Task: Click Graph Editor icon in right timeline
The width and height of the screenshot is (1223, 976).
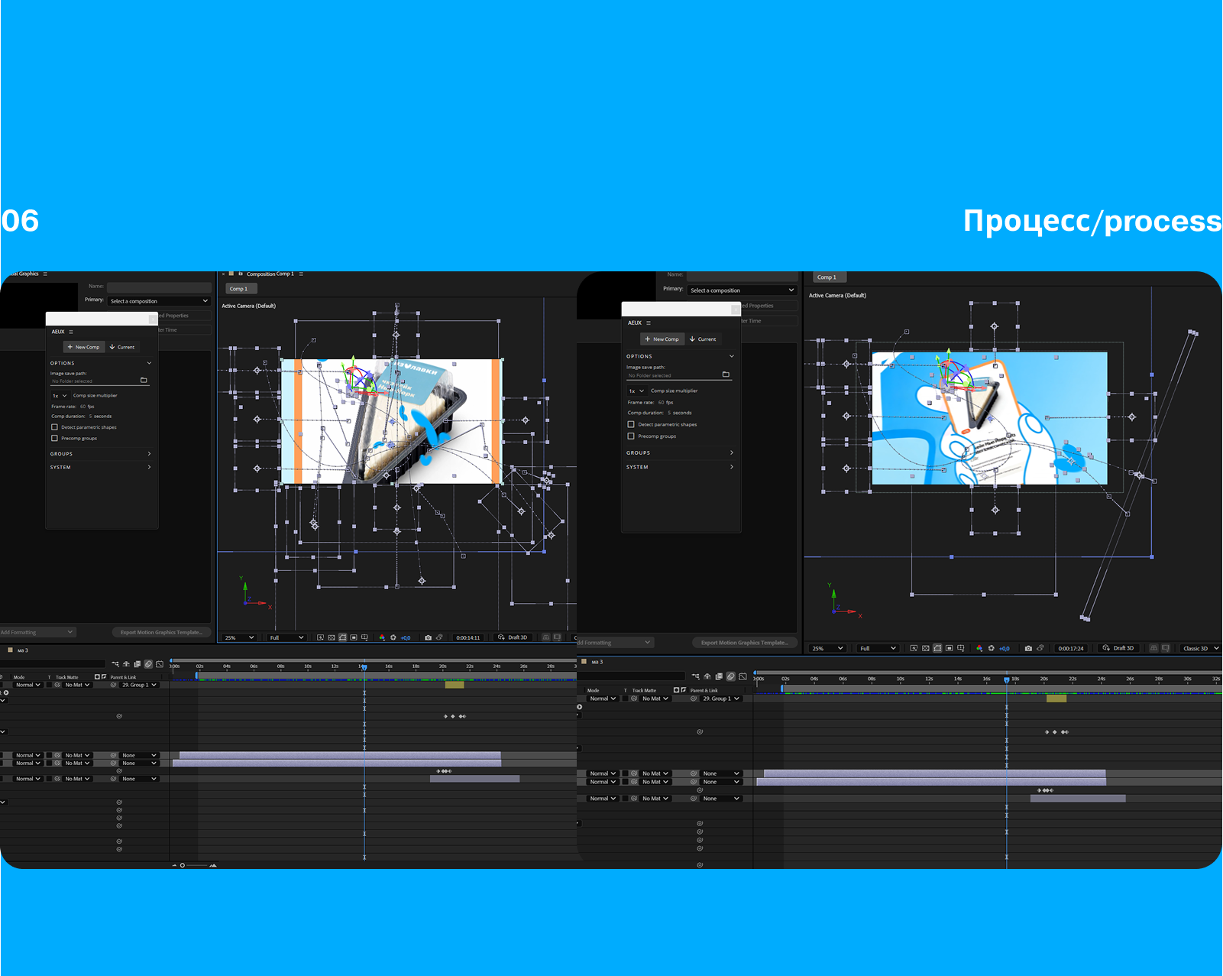Action: click(x=743, y=676)
